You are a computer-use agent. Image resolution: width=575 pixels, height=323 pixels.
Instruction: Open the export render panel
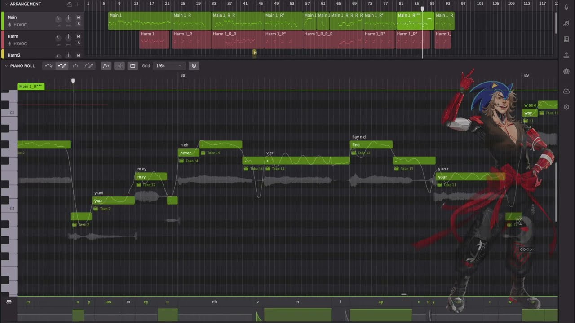pyautogui.click(x=566, y=55)
